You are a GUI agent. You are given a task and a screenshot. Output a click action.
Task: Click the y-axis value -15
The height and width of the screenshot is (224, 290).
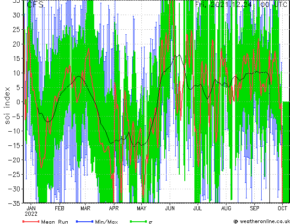click(x=14, y=145)
